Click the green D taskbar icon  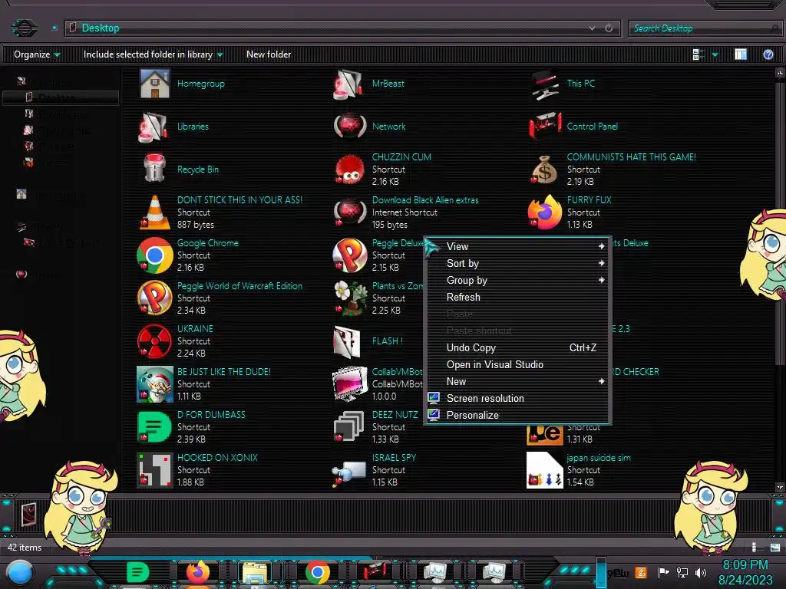coord(138,572)
